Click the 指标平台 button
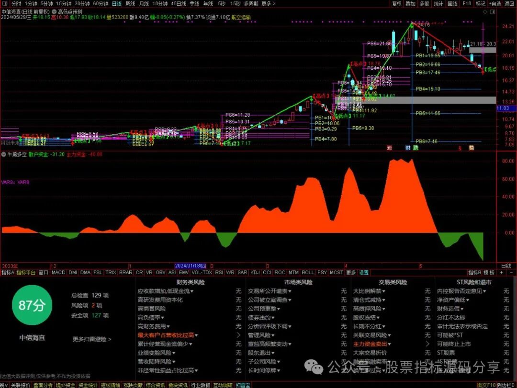The height and width of the screenshot is (388, 517). pos(26,272)
